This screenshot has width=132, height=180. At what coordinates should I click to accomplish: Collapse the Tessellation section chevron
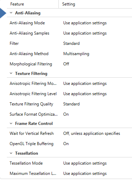(11, 153)
